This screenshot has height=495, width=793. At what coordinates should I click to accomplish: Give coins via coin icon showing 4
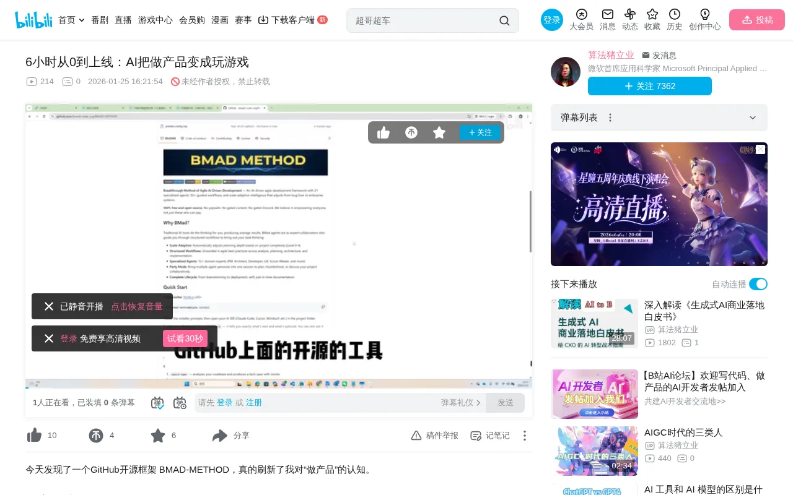96,436
